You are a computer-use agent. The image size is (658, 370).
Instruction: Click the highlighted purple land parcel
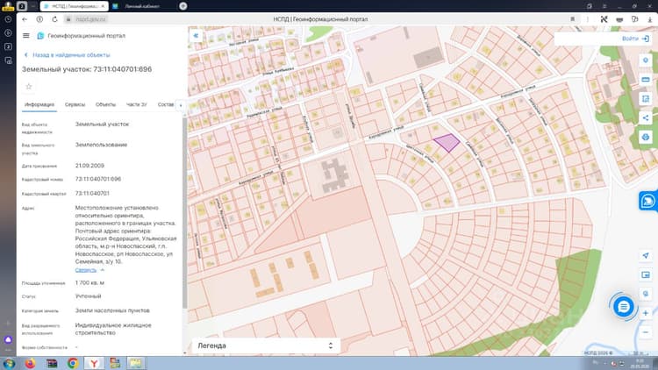click(x=447, y=143)
